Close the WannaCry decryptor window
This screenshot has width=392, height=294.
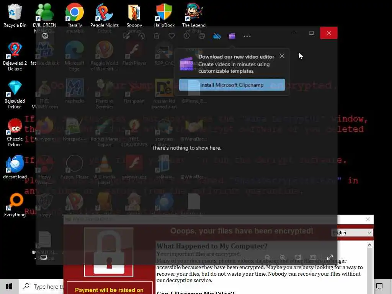(368, 219)
